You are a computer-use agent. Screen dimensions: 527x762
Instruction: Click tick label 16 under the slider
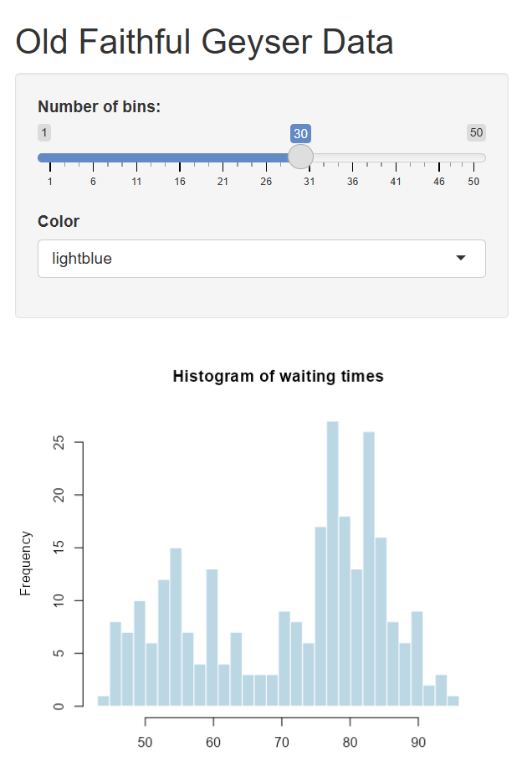[180, 182]
